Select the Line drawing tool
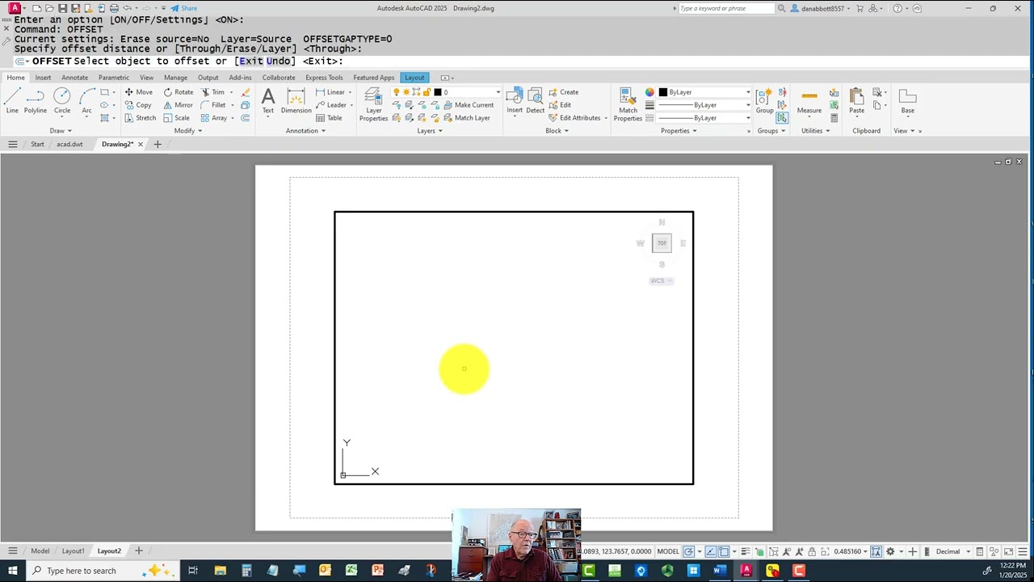The image size is (1034, 582). coord(12,100)
